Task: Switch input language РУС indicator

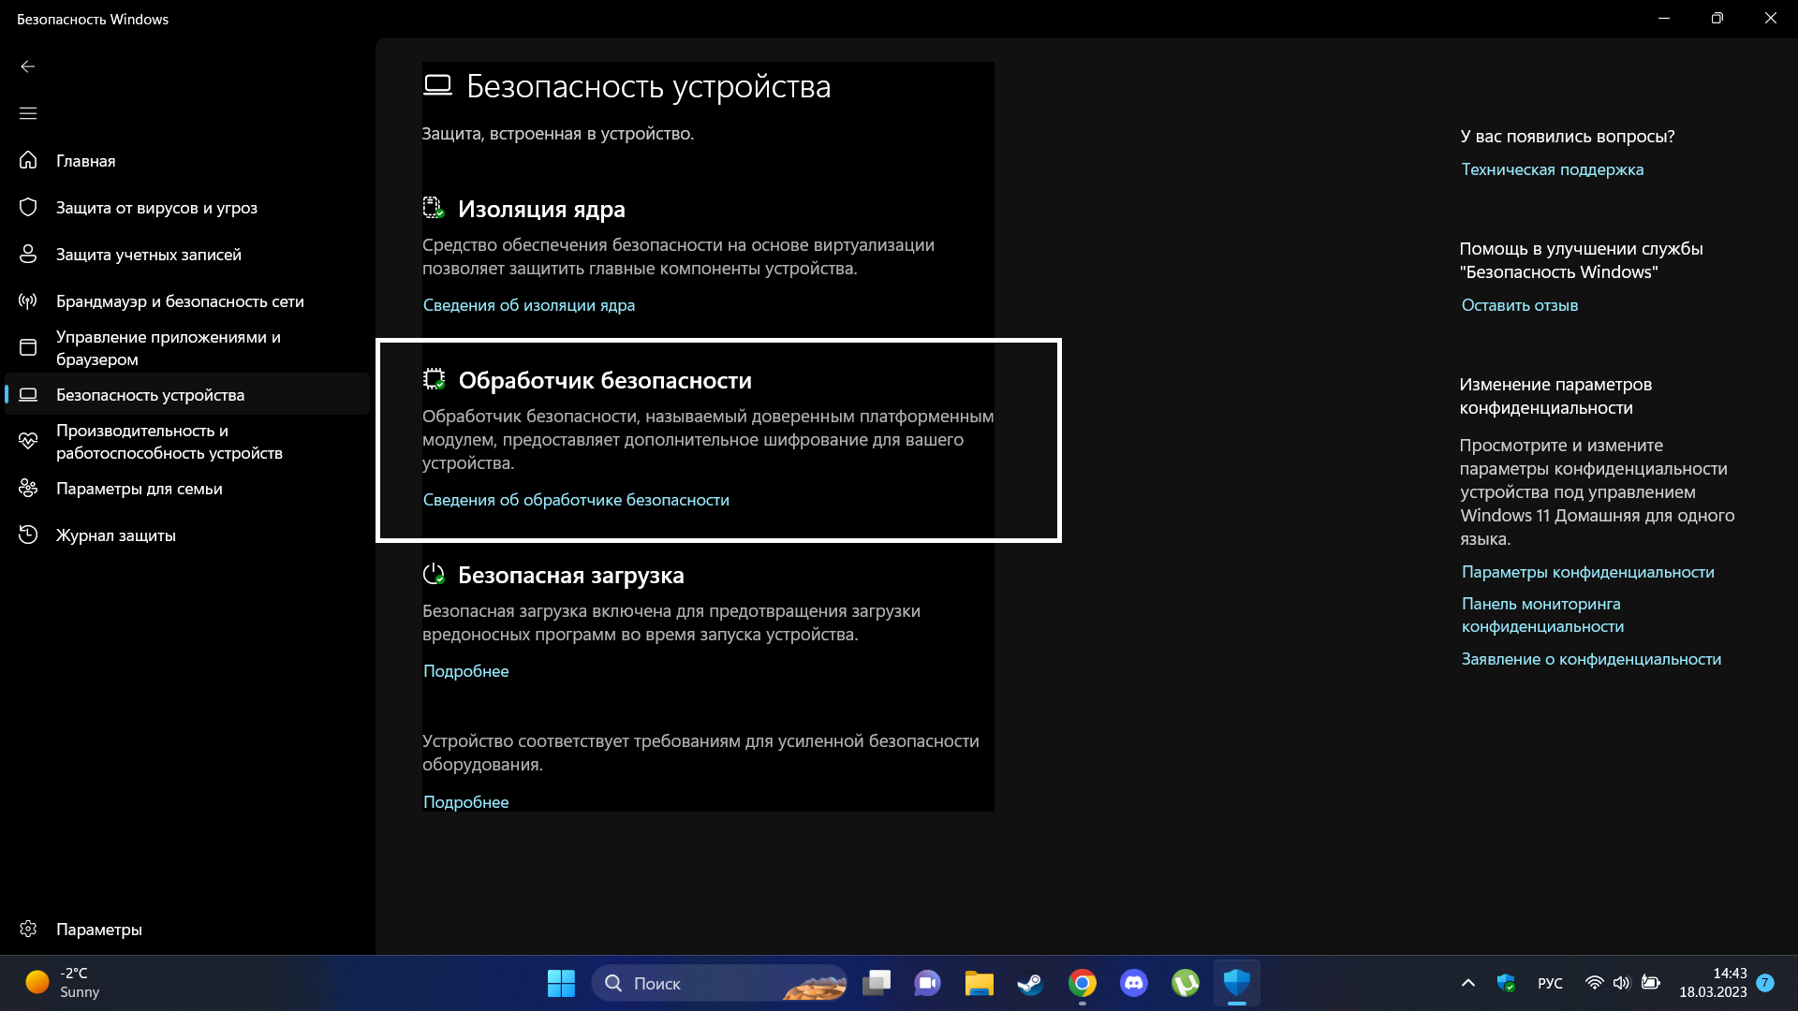Action: pos(1550,983)
